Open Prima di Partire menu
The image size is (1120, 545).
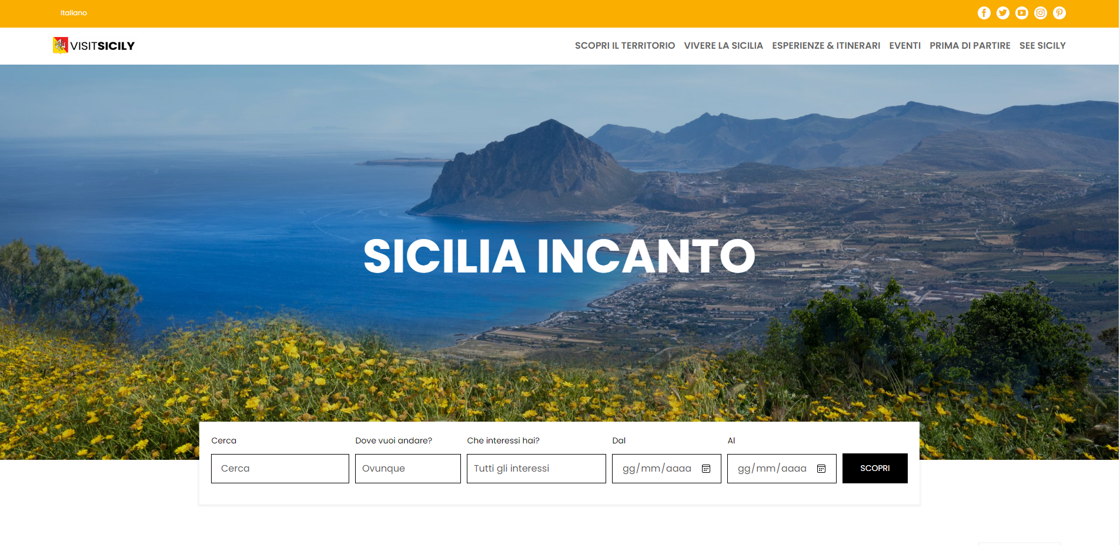970,46
